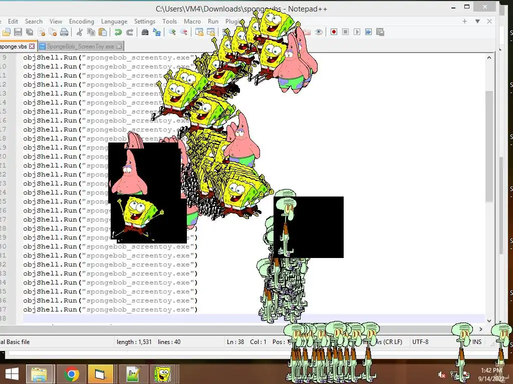Open the document list dropdown arrow in the menu bar
Image resolution: width=513 pixels, height=384 pixels.
point(477,21)
